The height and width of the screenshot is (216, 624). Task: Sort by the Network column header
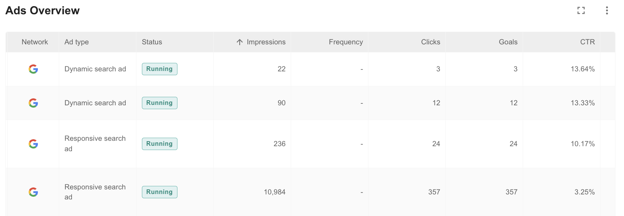tap(35, 42)
